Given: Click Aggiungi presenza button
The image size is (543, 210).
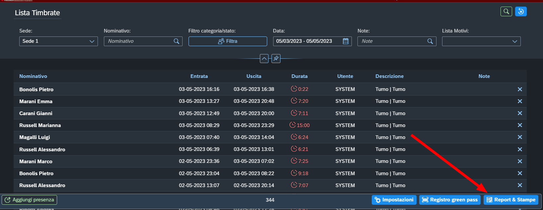Looking at the screenshot, I should pos(30,200).
